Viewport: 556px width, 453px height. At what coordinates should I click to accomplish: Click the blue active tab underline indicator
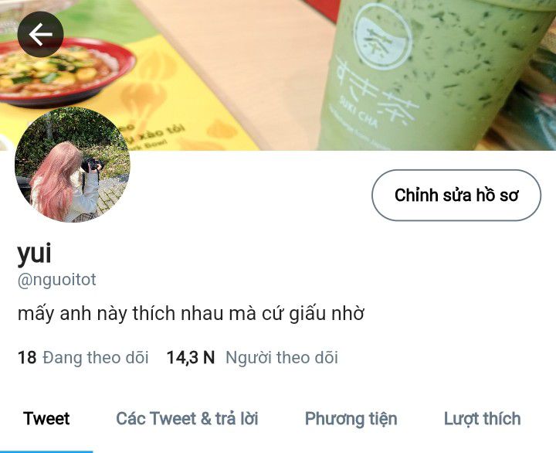46,451
